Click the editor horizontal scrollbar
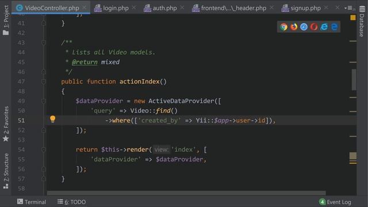 (186, 193)
